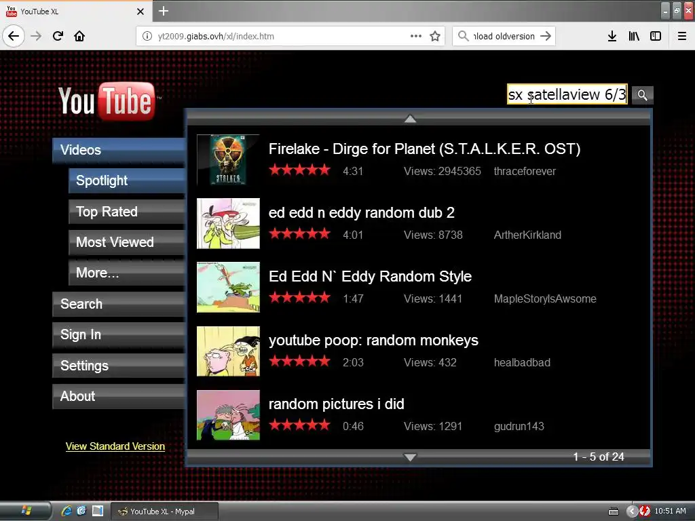Click uploader name ArtherKirkland

527,235
